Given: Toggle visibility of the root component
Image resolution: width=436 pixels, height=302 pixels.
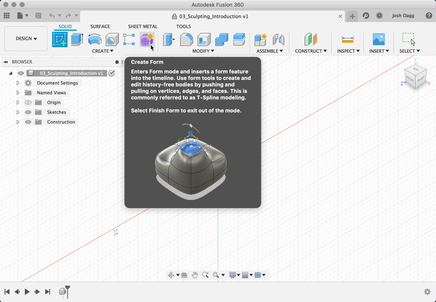Looking at the screenshot, I should (x=21, y=73).
